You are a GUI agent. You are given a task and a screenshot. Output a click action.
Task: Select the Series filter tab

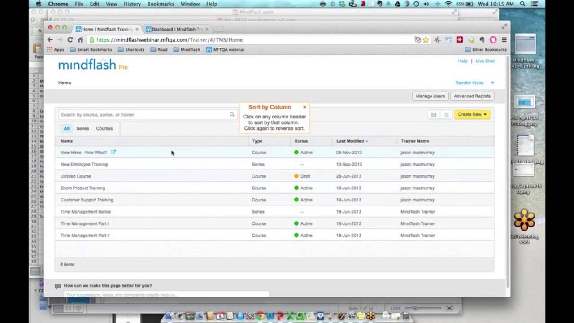click(x=83, y=128)
